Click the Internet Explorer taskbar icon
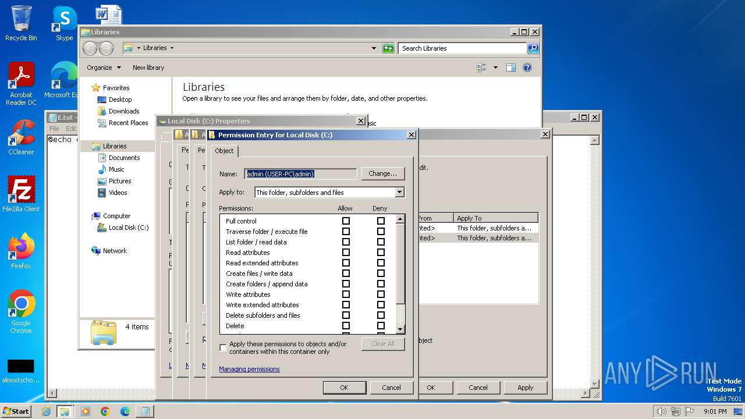This screenshot has width=745, height=419. (46, 411)
